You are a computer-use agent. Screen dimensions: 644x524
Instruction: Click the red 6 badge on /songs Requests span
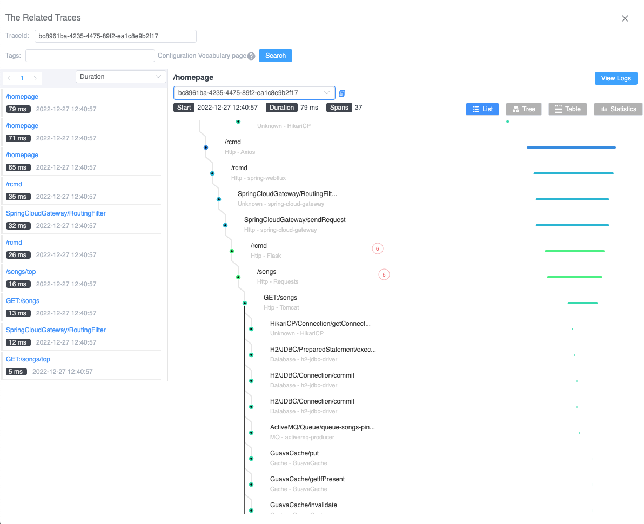tap(384, 274)
